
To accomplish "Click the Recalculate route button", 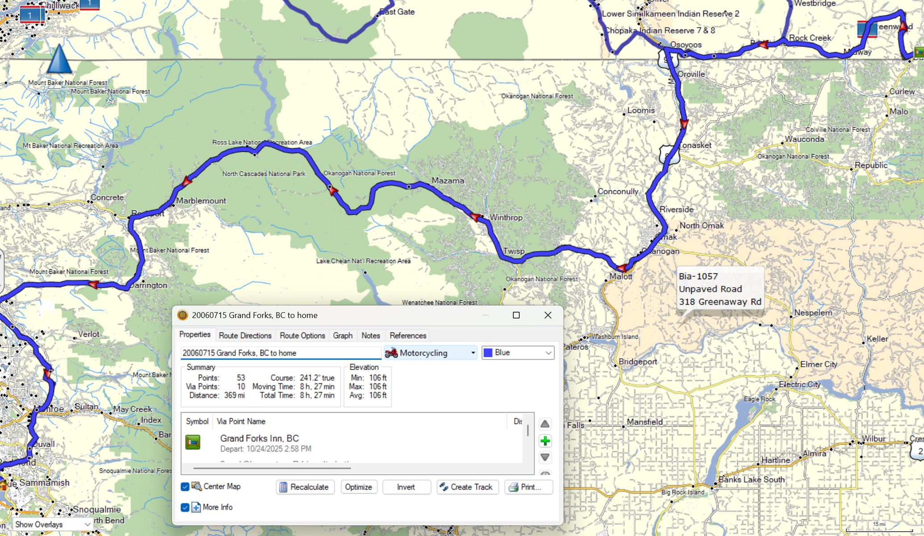I will (305, 487).
